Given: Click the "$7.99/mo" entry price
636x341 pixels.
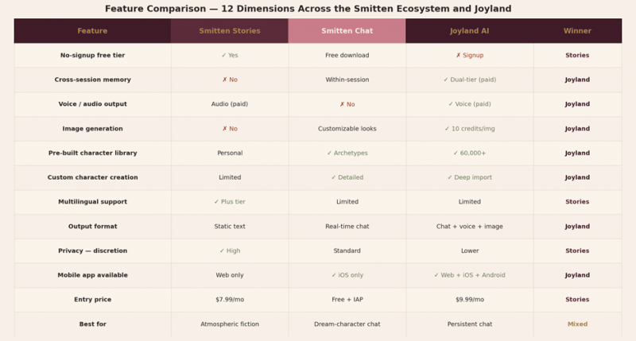Looking at the screenshot, I should pos(229,300).
